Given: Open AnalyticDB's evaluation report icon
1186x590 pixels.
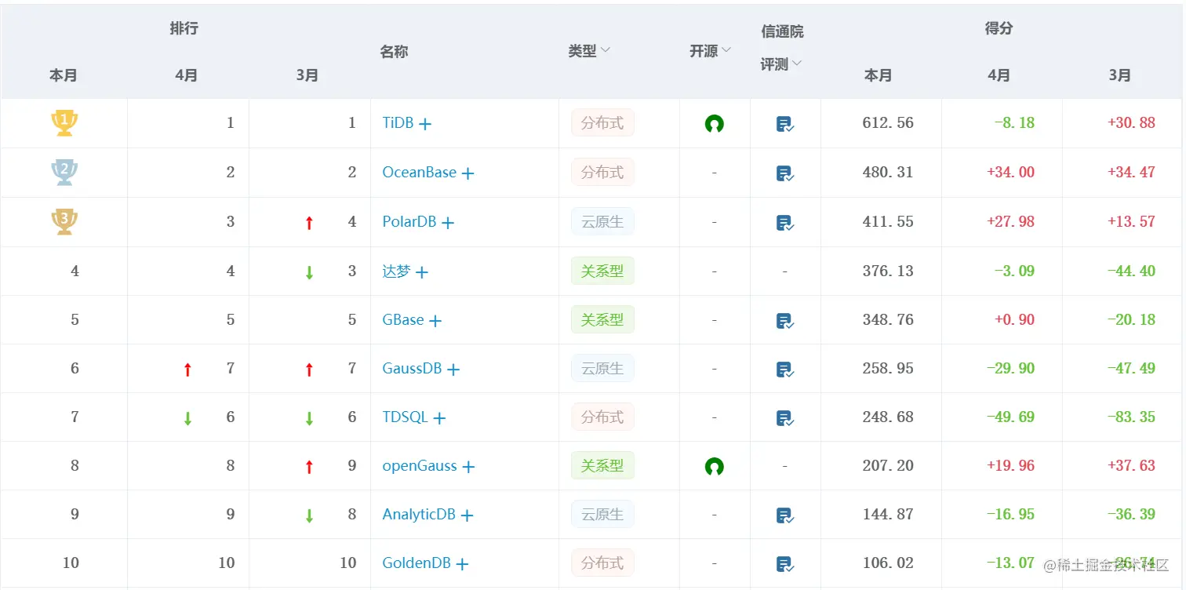Looking at the screenshot, I should coord(785,515).
